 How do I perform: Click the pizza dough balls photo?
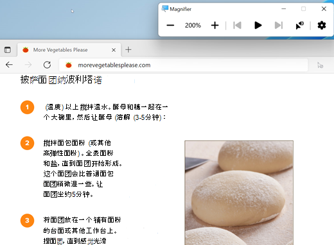tap(239, 193)
